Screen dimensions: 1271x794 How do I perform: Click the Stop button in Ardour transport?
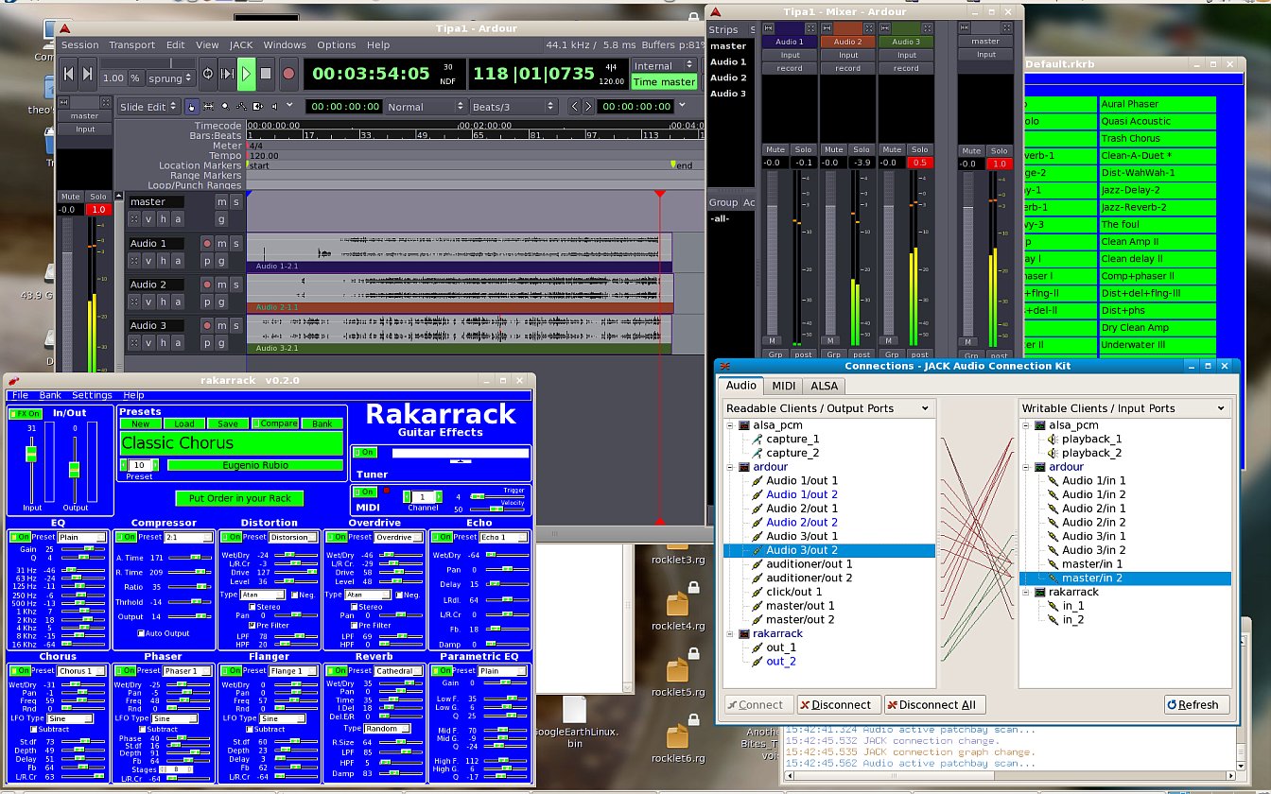pyautogui.click(x=266, y=73)
